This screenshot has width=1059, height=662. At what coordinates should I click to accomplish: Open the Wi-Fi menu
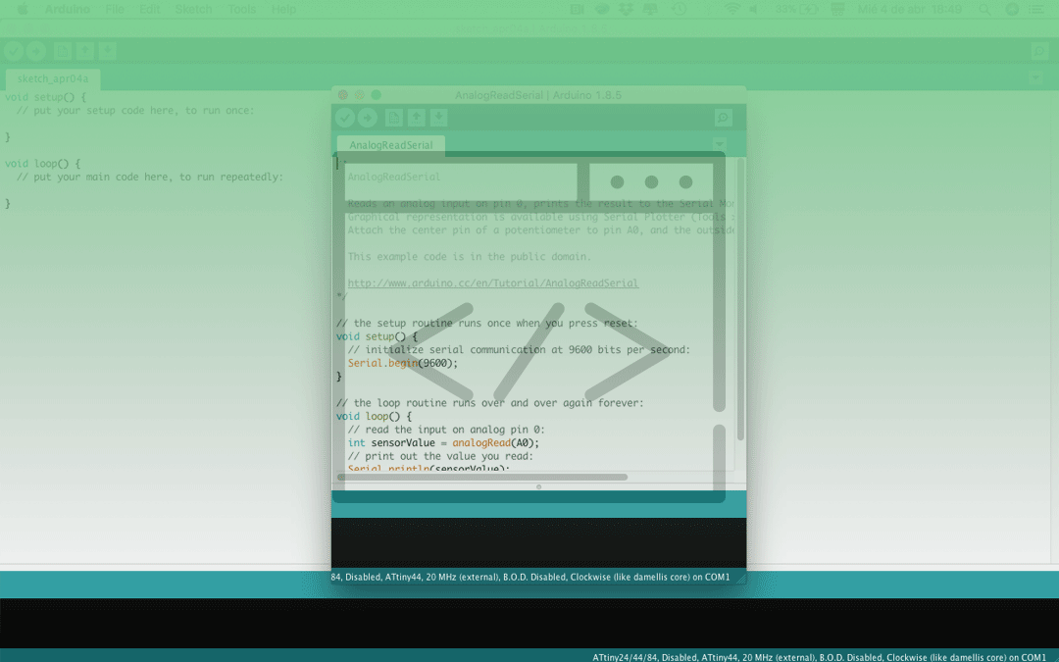[733, 9]
